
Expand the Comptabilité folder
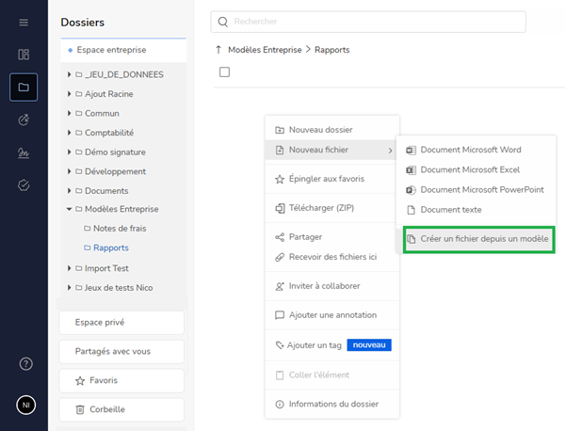point(70,133)
